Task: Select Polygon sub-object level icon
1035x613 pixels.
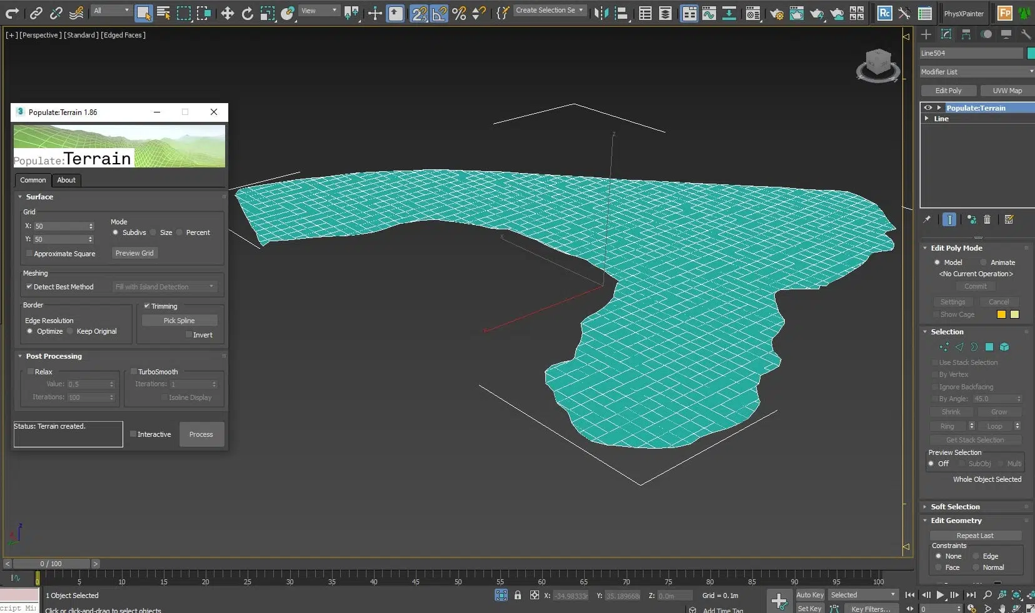Action: (989, 347)
